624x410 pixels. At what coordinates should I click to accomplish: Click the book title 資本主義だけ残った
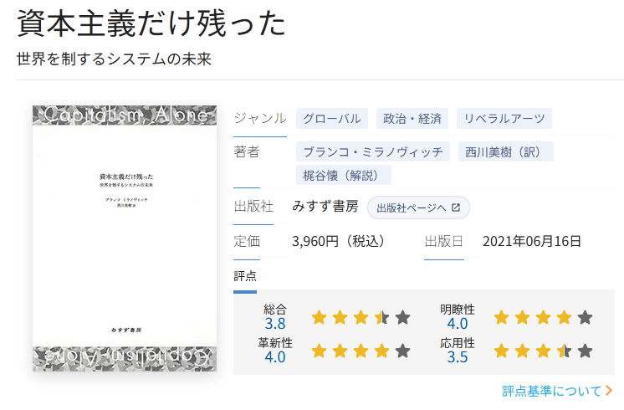click(151, 24)
